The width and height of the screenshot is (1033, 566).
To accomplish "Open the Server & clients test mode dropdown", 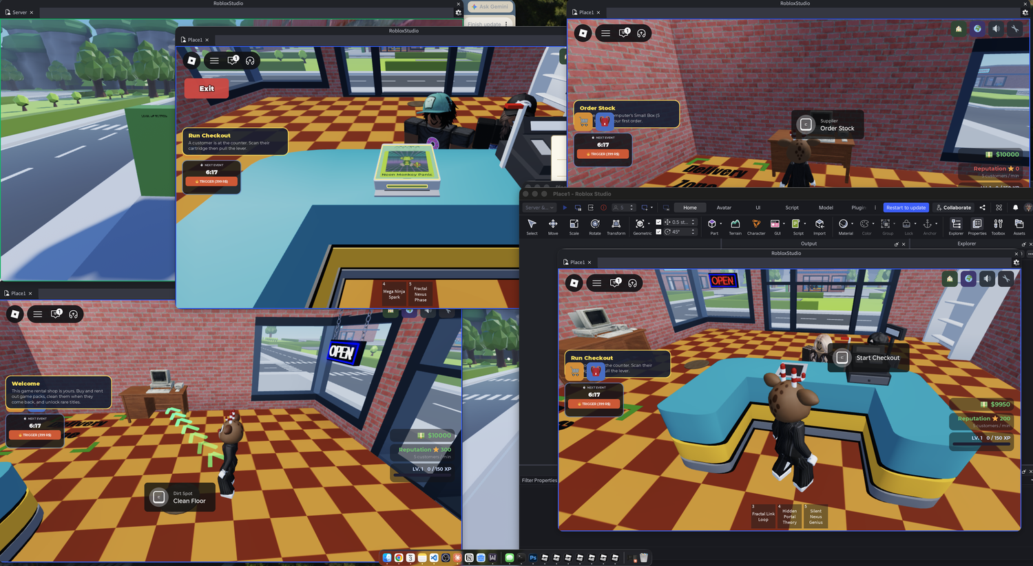I will pyautogui.click(x=539, y=208).
